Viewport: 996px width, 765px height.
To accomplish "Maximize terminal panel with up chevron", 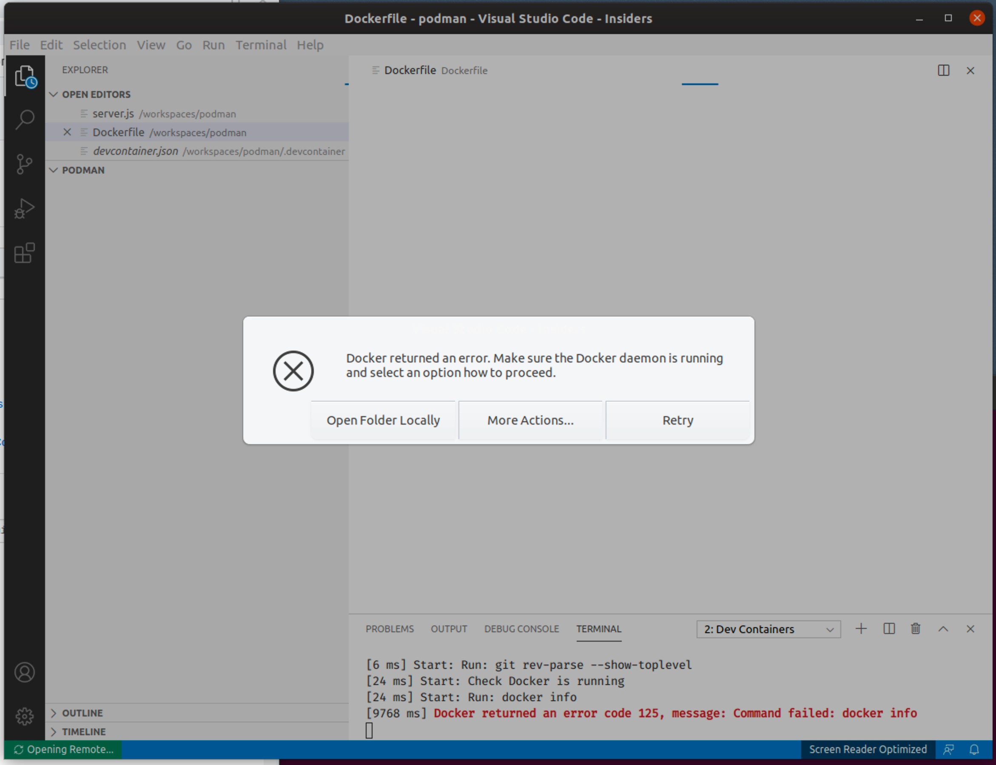I will click(x=943, y=629).
